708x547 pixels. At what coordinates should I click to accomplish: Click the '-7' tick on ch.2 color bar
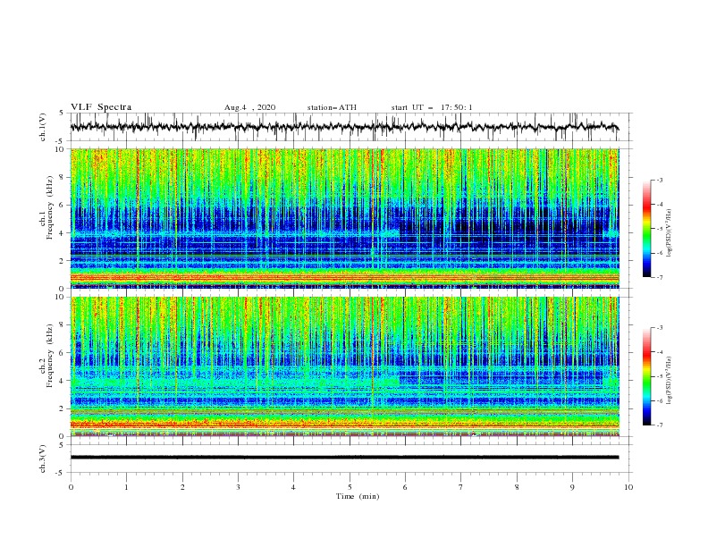(660, 425)
